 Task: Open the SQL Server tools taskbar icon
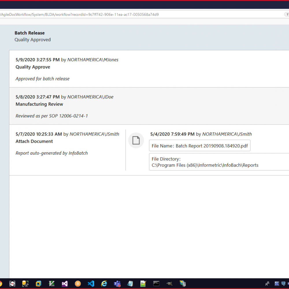click(x=25, y=284)
